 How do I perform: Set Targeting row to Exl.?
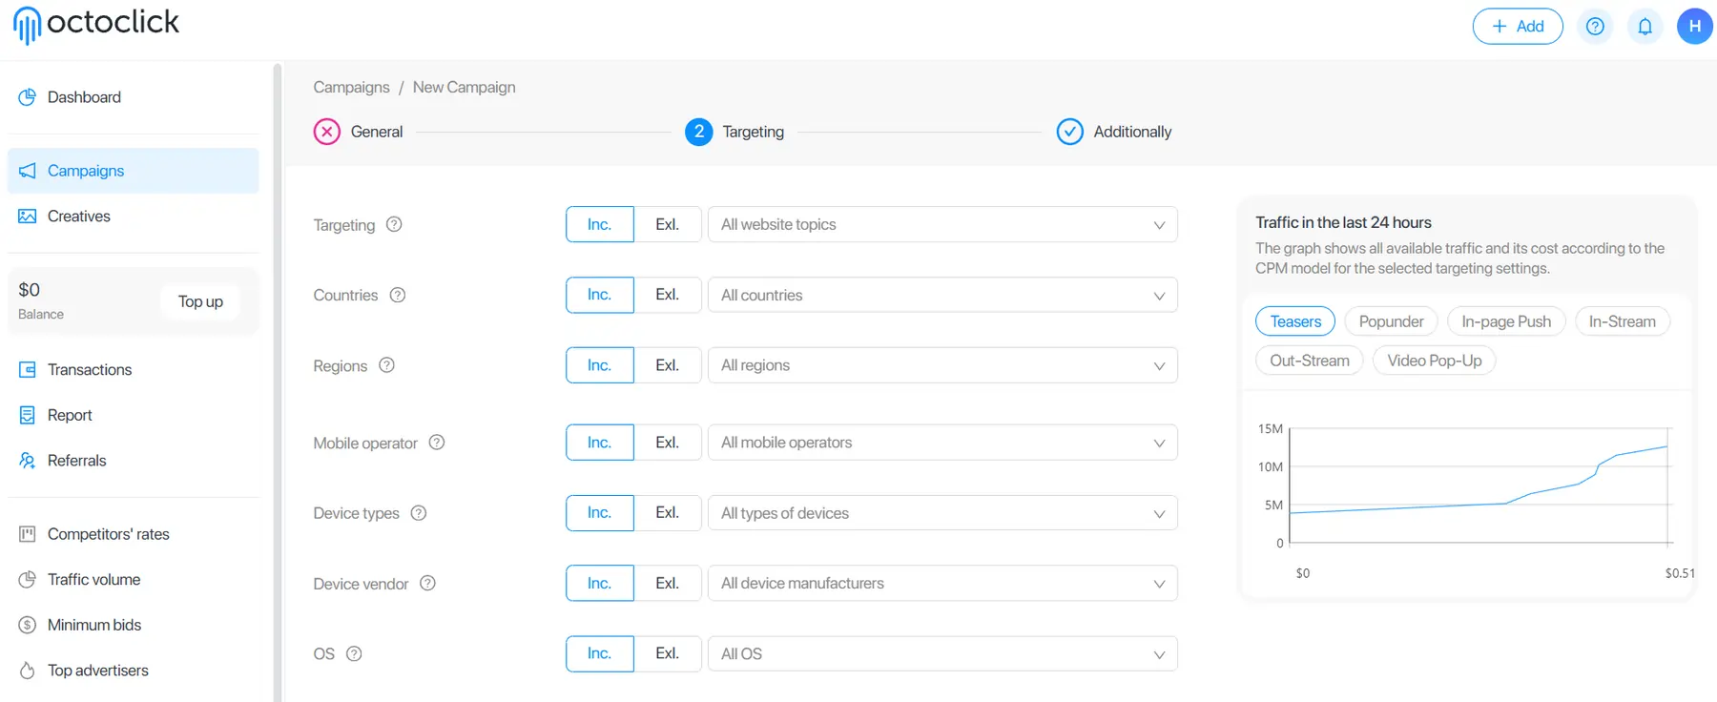point(668,224)
